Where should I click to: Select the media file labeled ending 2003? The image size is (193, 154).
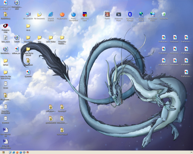pos(17,5)
